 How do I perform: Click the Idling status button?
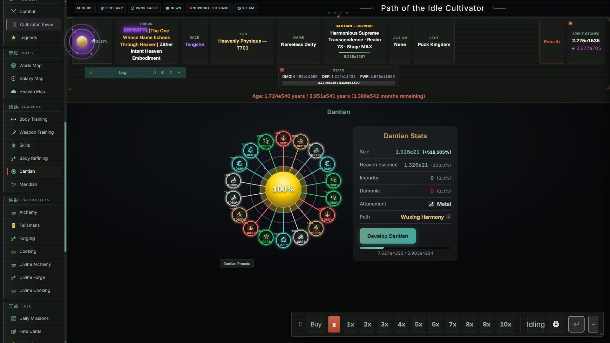(x=536, y=324)
